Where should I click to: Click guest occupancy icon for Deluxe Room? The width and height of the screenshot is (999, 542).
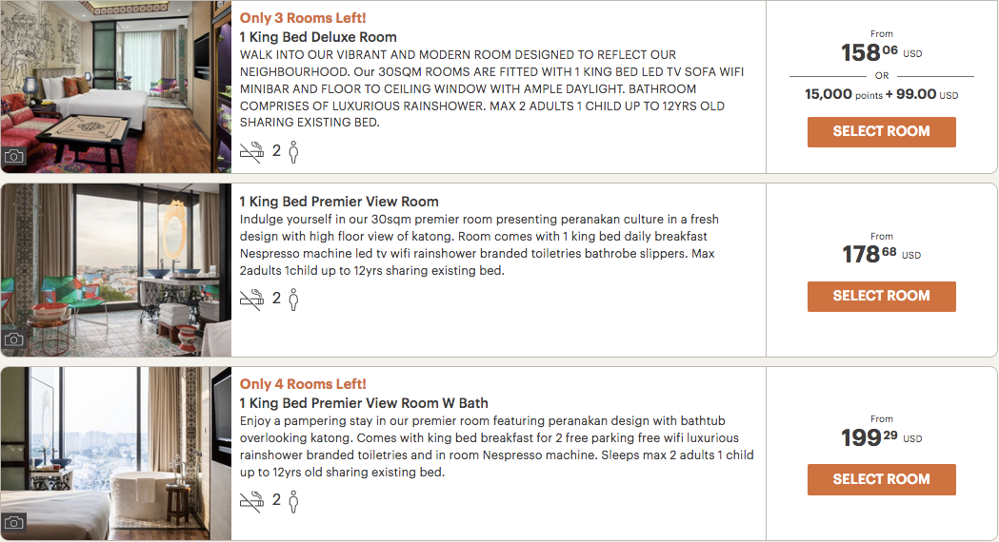coord(293,150)
